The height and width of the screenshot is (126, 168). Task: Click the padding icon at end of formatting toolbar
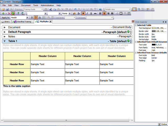pos(129,13)
